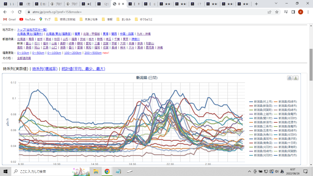Click the chart print icon
Viewport: 313px width, 176px height.
pos(290,78)
